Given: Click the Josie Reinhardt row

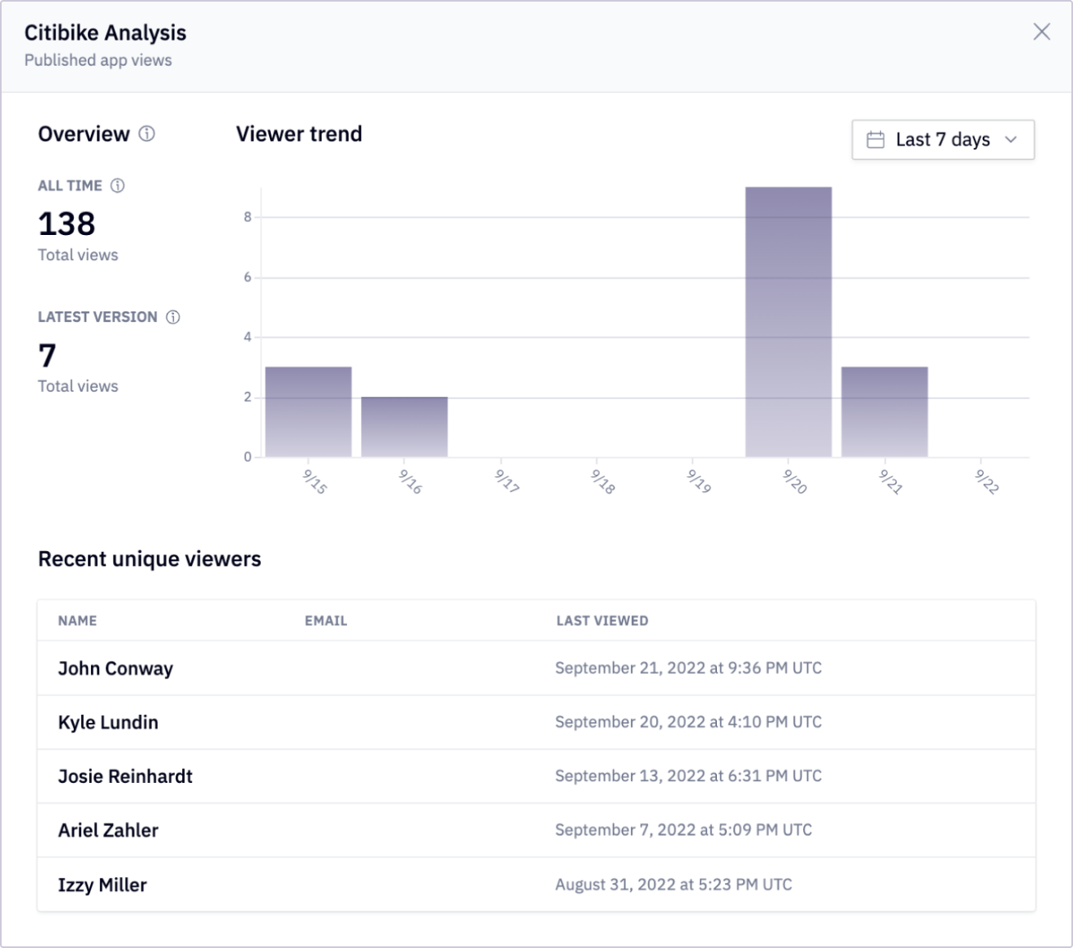Looking at the screenshot, I should click(x=536, y=776).
